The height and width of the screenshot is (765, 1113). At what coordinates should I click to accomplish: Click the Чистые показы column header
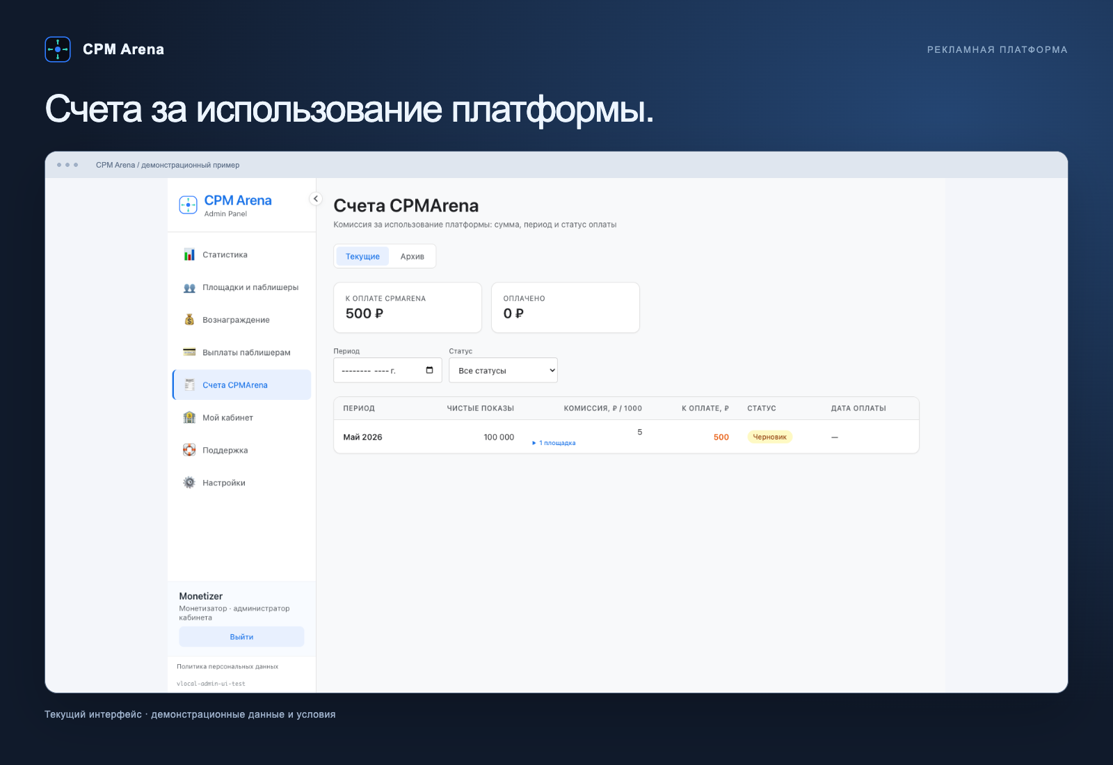481,408
